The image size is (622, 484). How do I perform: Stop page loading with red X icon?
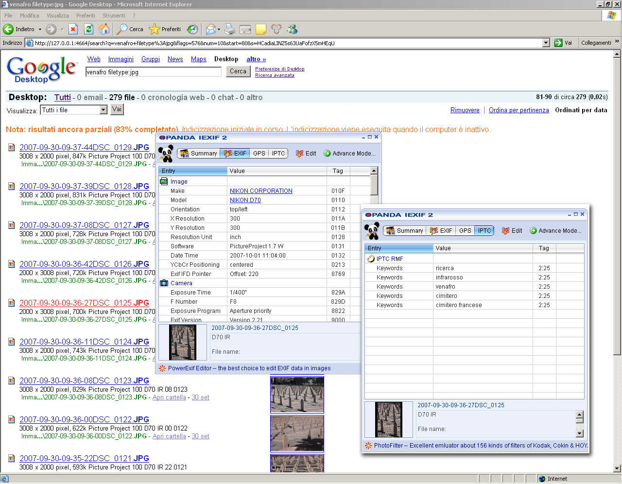tap(73, 29)
